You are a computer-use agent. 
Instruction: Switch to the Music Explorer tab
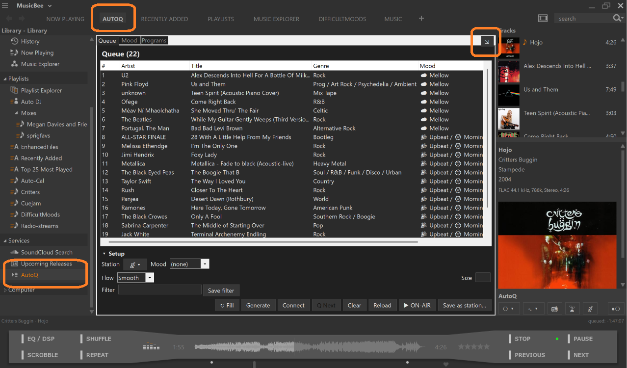point(276,19)
